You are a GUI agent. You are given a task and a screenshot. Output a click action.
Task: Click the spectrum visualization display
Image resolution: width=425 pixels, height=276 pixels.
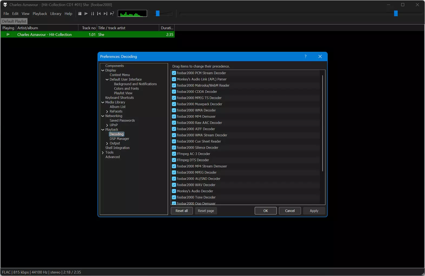pos(132,14)
